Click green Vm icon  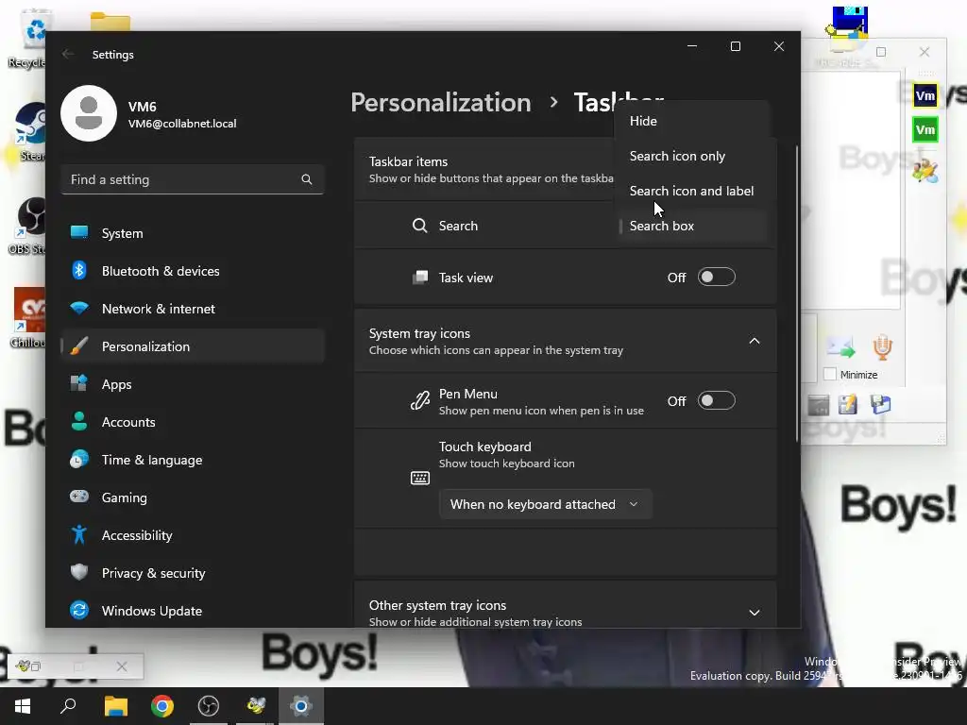pos(925,129)
